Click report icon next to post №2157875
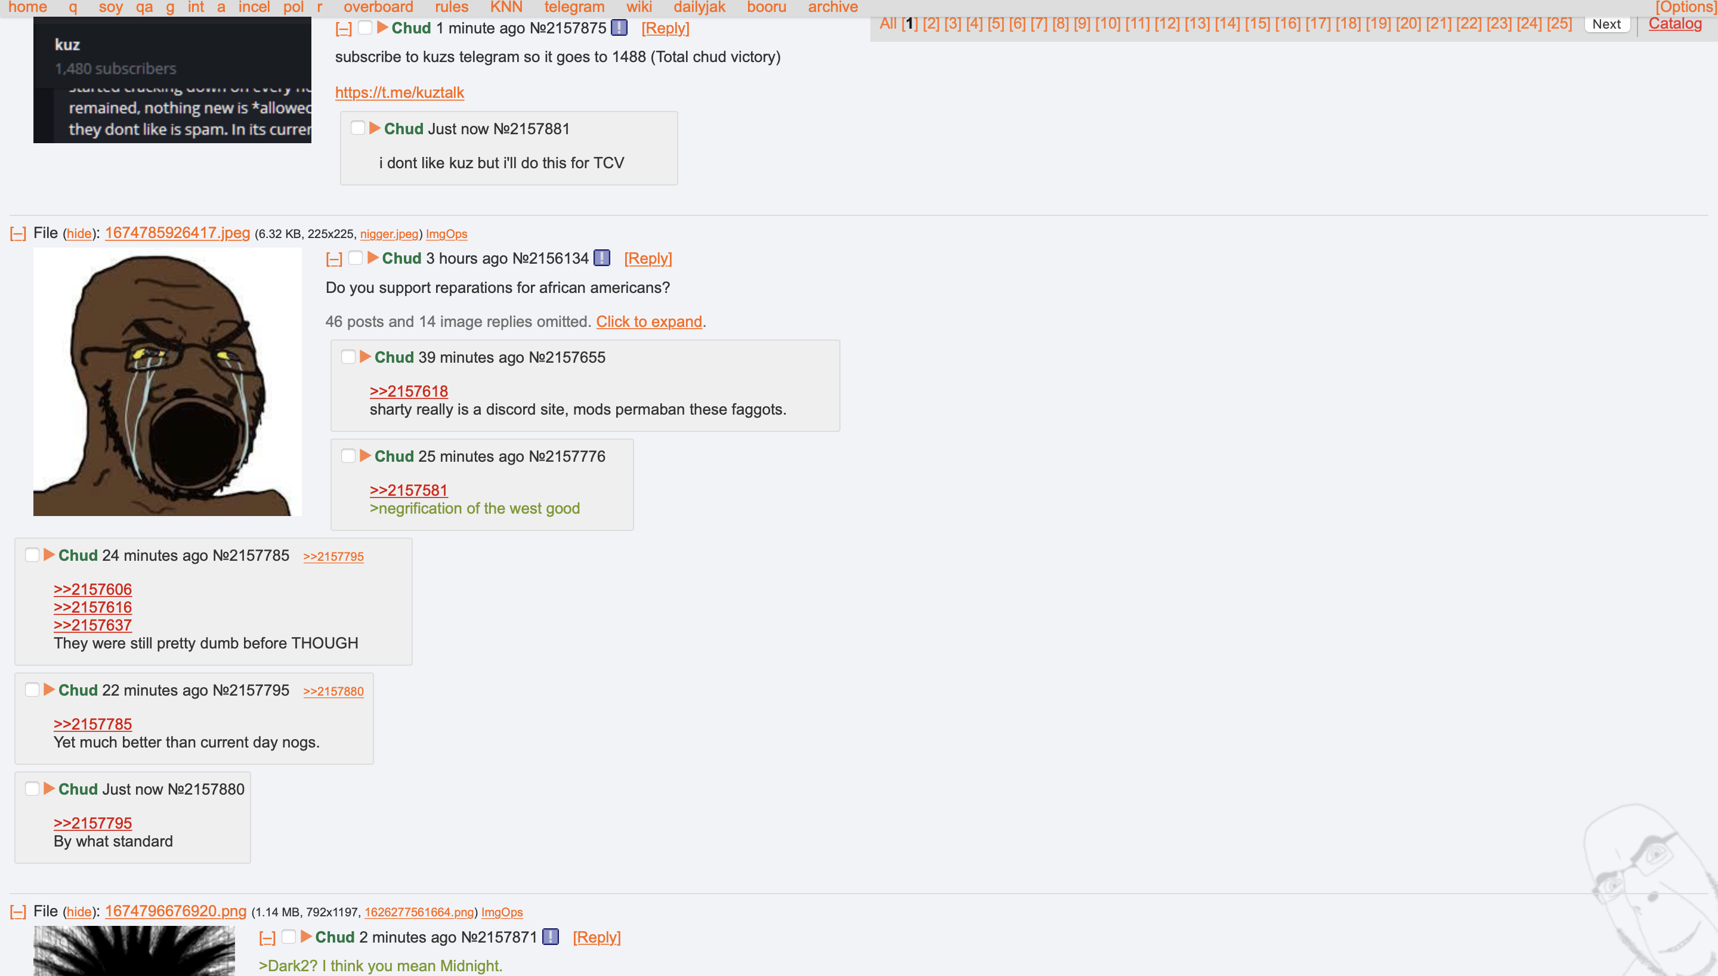The height and width of the screenshot is (976, 1718). 619,28
